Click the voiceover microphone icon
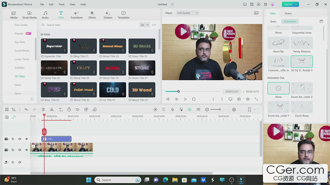The image size is (330, 185). click(172, 110)
